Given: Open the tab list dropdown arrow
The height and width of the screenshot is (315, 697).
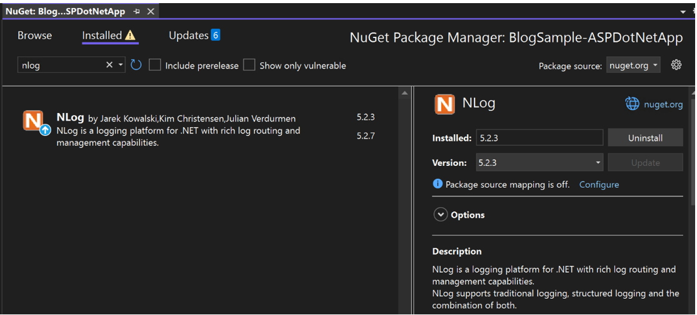Looking at the screenshot, I should 683,12.
